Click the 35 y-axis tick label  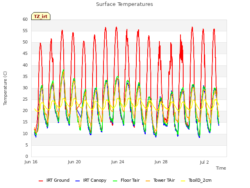25,76
